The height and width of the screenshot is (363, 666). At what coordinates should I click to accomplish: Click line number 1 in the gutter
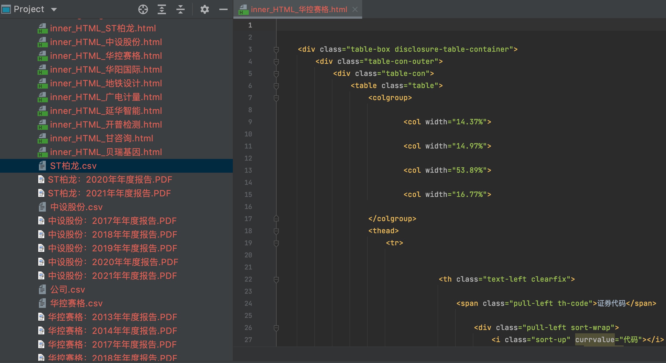[250, 25]
